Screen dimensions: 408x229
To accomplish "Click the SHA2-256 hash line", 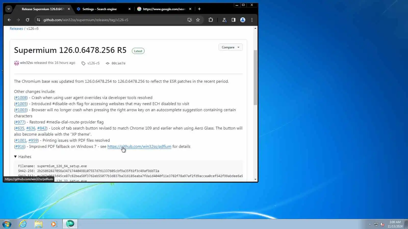I will coord(88,171).
